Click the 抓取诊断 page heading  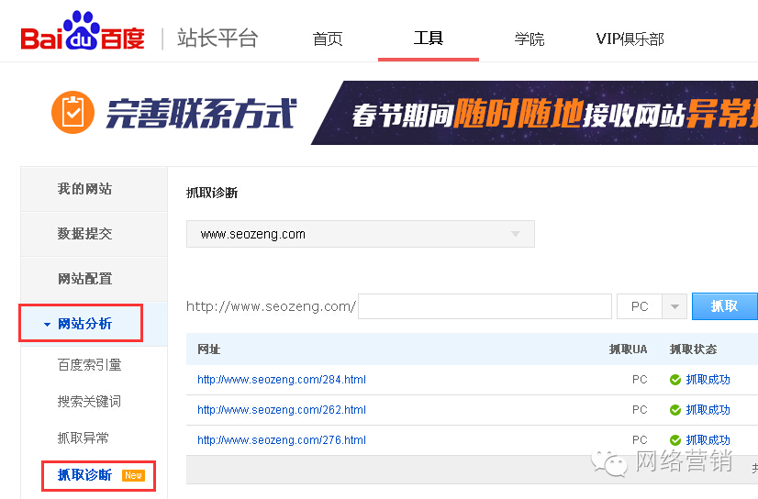[x=212, y=194]
